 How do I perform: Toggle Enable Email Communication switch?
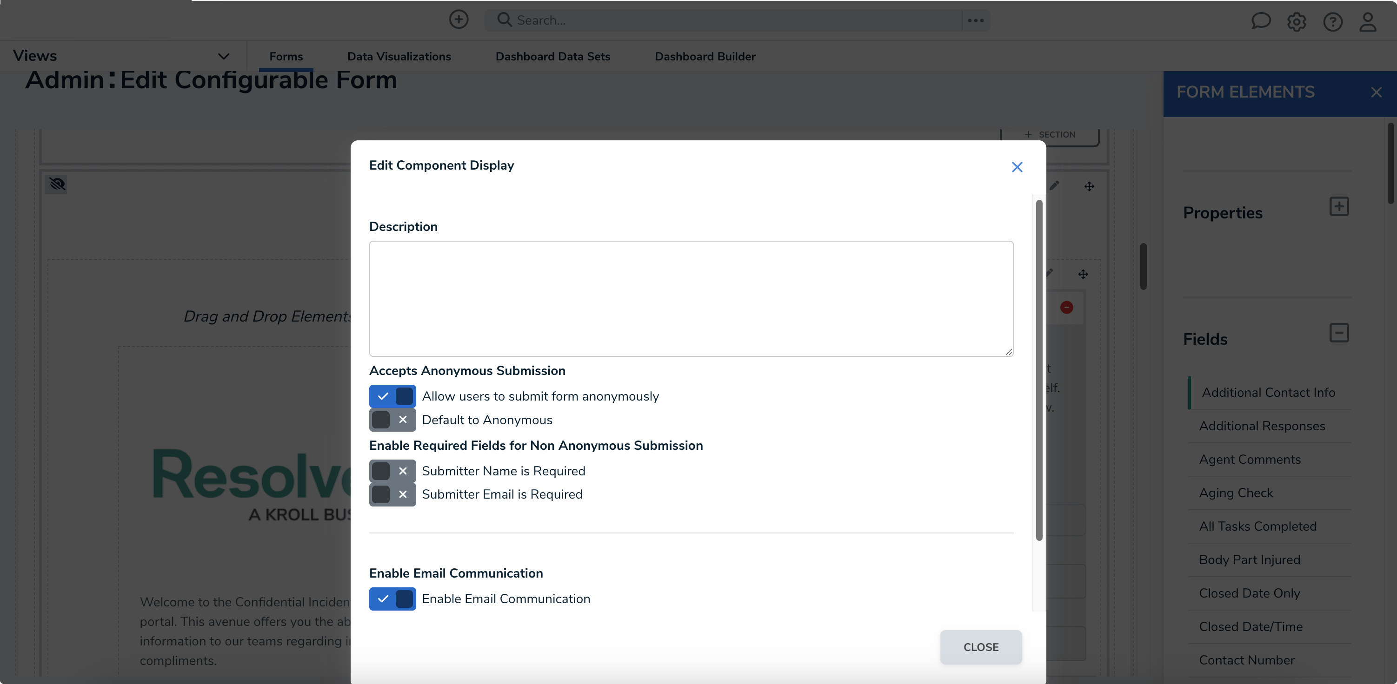(392, 598)
